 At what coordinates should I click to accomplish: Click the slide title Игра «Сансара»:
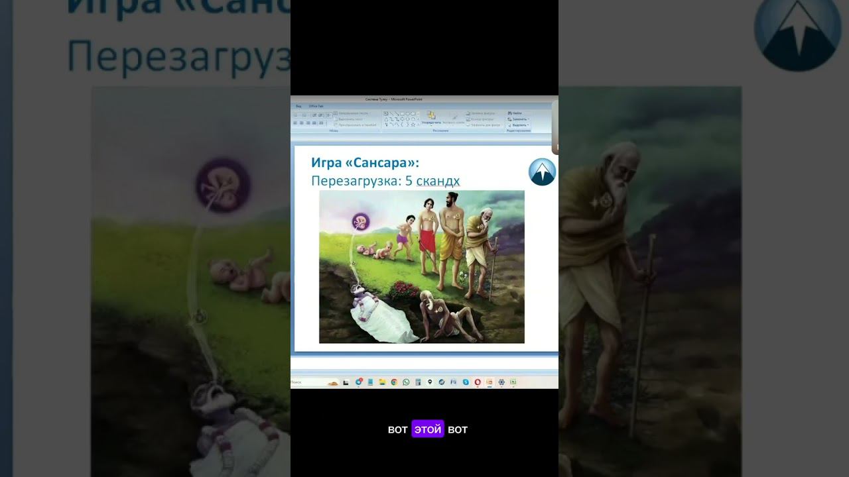pyautogui.click(x=365, y=162)
